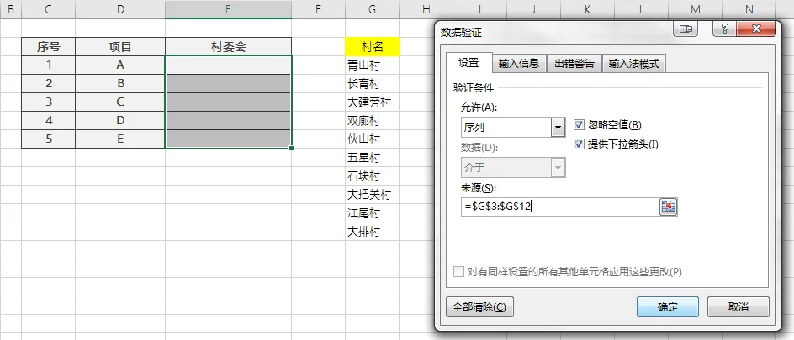Click the 村委会 cell in row C
Image resolution: width=794 pixels, height=340 pixels.
click(229, 102)
